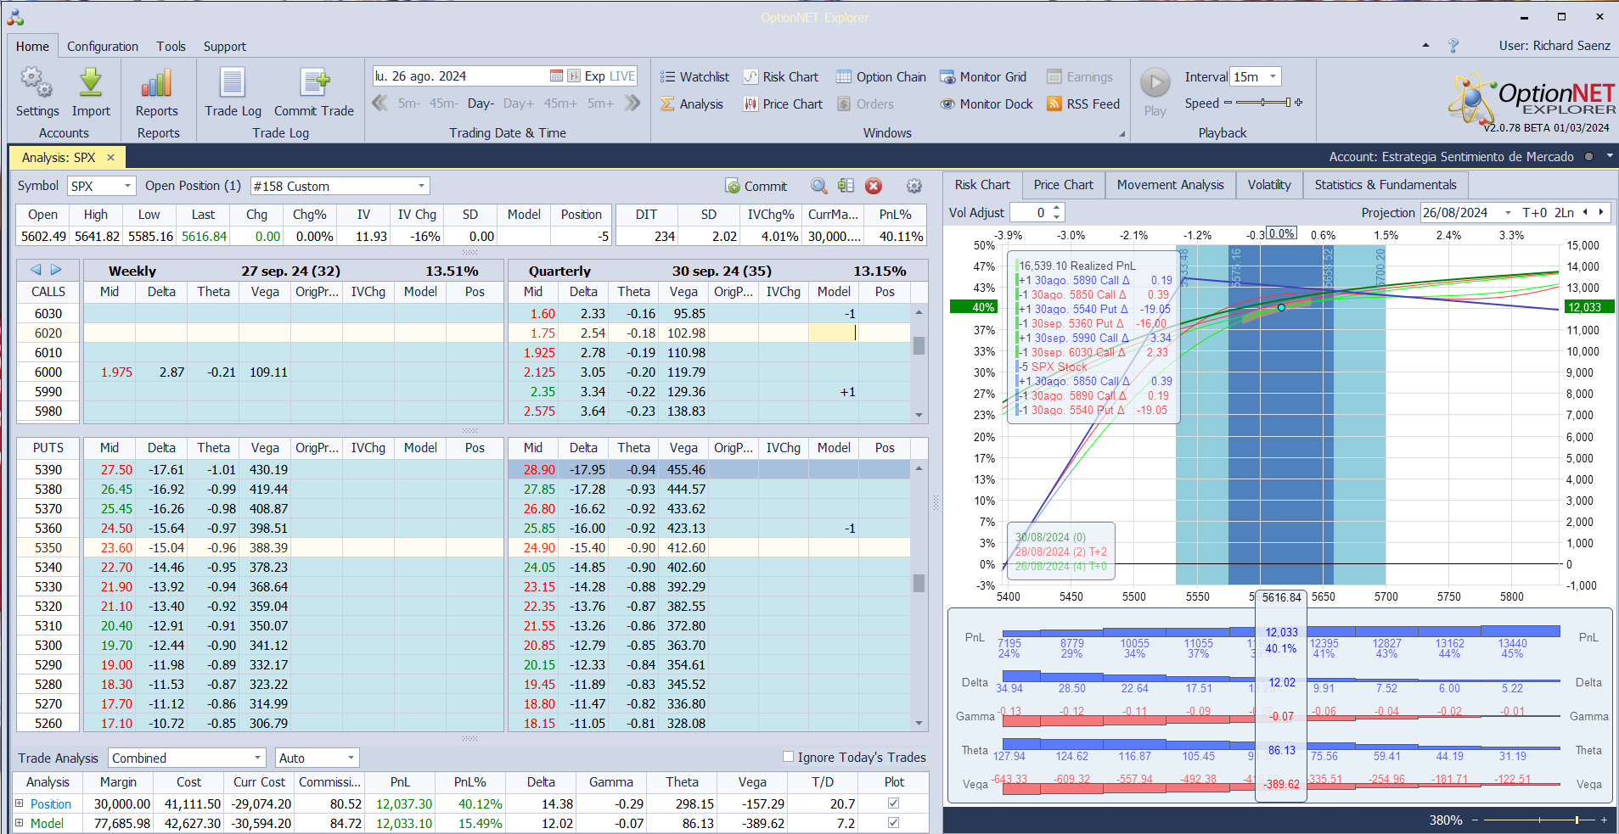This screenshot has width=1619, height=834.
Task: Open the Configuration menu tab
Action: pyautogui.click(x=102, y=47)
